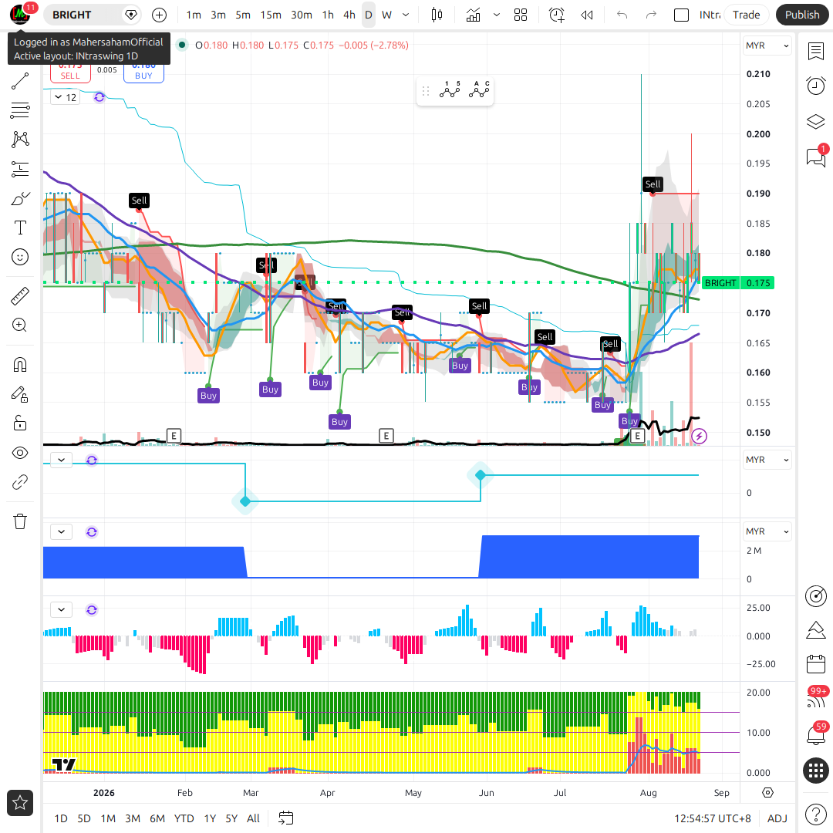
Task: Open indicator templates layout grid
Action: click(521, 15)
